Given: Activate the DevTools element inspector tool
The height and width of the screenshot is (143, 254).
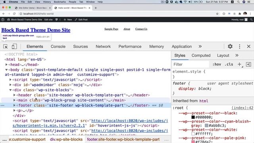Looking at the screenshot, I should [x=5, y=46].
